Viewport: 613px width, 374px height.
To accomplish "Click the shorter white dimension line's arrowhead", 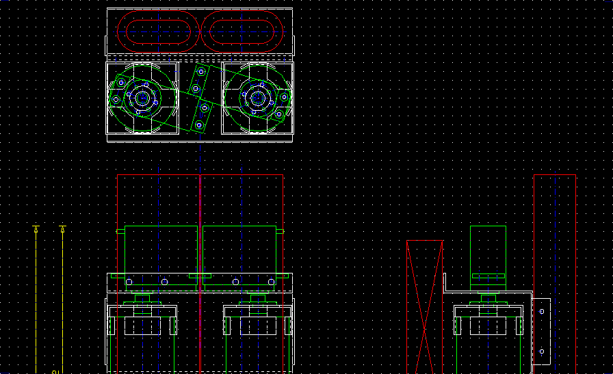I will click(62, 229).
